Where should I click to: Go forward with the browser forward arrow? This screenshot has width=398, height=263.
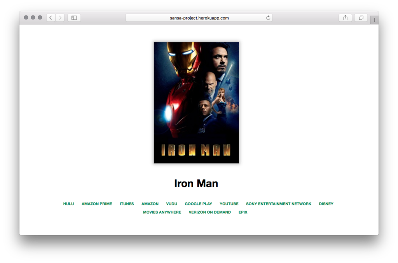point(60,18)
